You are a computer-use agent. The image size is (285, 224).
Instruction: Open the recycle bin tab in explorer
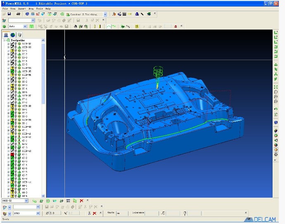point(19,34)
